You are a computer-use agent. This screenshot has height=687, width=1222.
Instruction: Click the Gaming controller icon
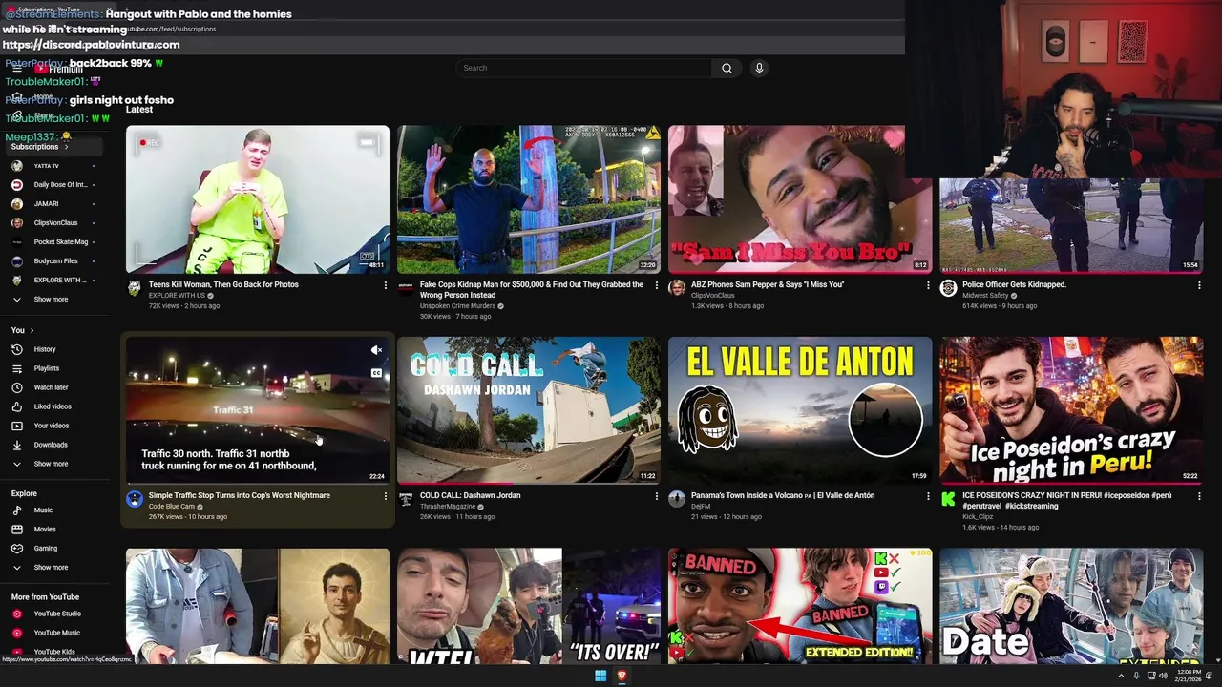[x=16, y=549]
